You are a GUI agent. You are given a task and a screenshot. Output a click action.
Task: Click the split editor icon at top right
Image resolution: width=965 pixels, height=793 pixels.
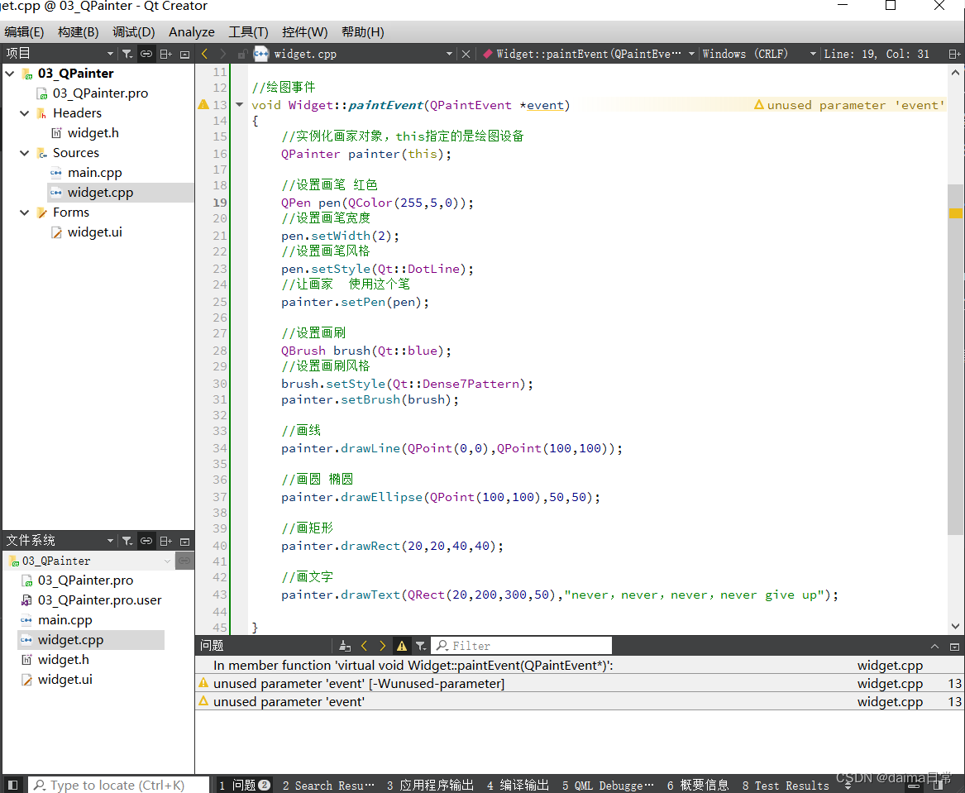click(x=954, y=54)
